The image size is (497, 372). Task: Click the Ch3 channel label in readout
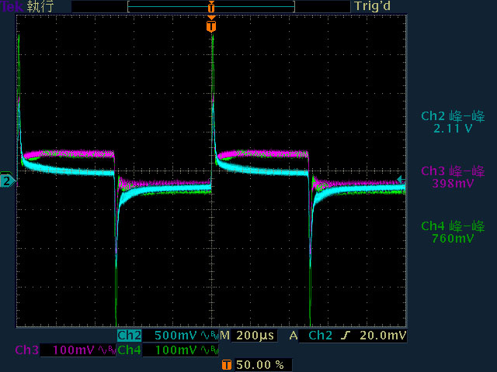[27, 350]
